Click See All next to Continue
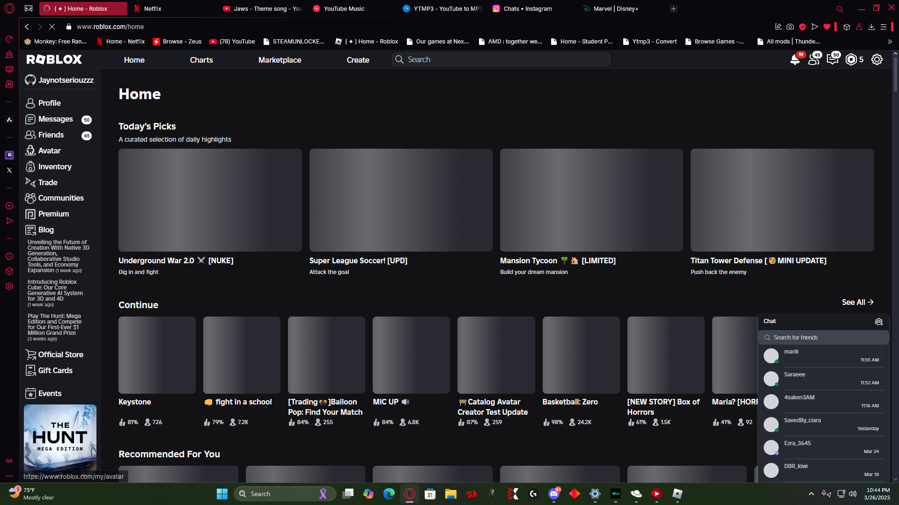899x505 pixels. coord(857,303)
